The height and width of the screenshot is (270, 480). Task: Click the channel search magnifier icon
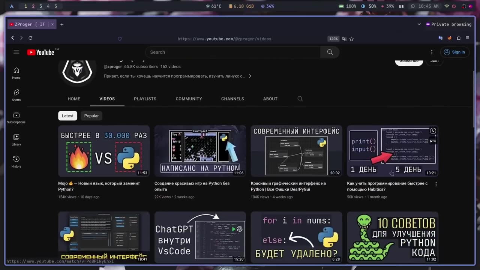coord(300,99)
